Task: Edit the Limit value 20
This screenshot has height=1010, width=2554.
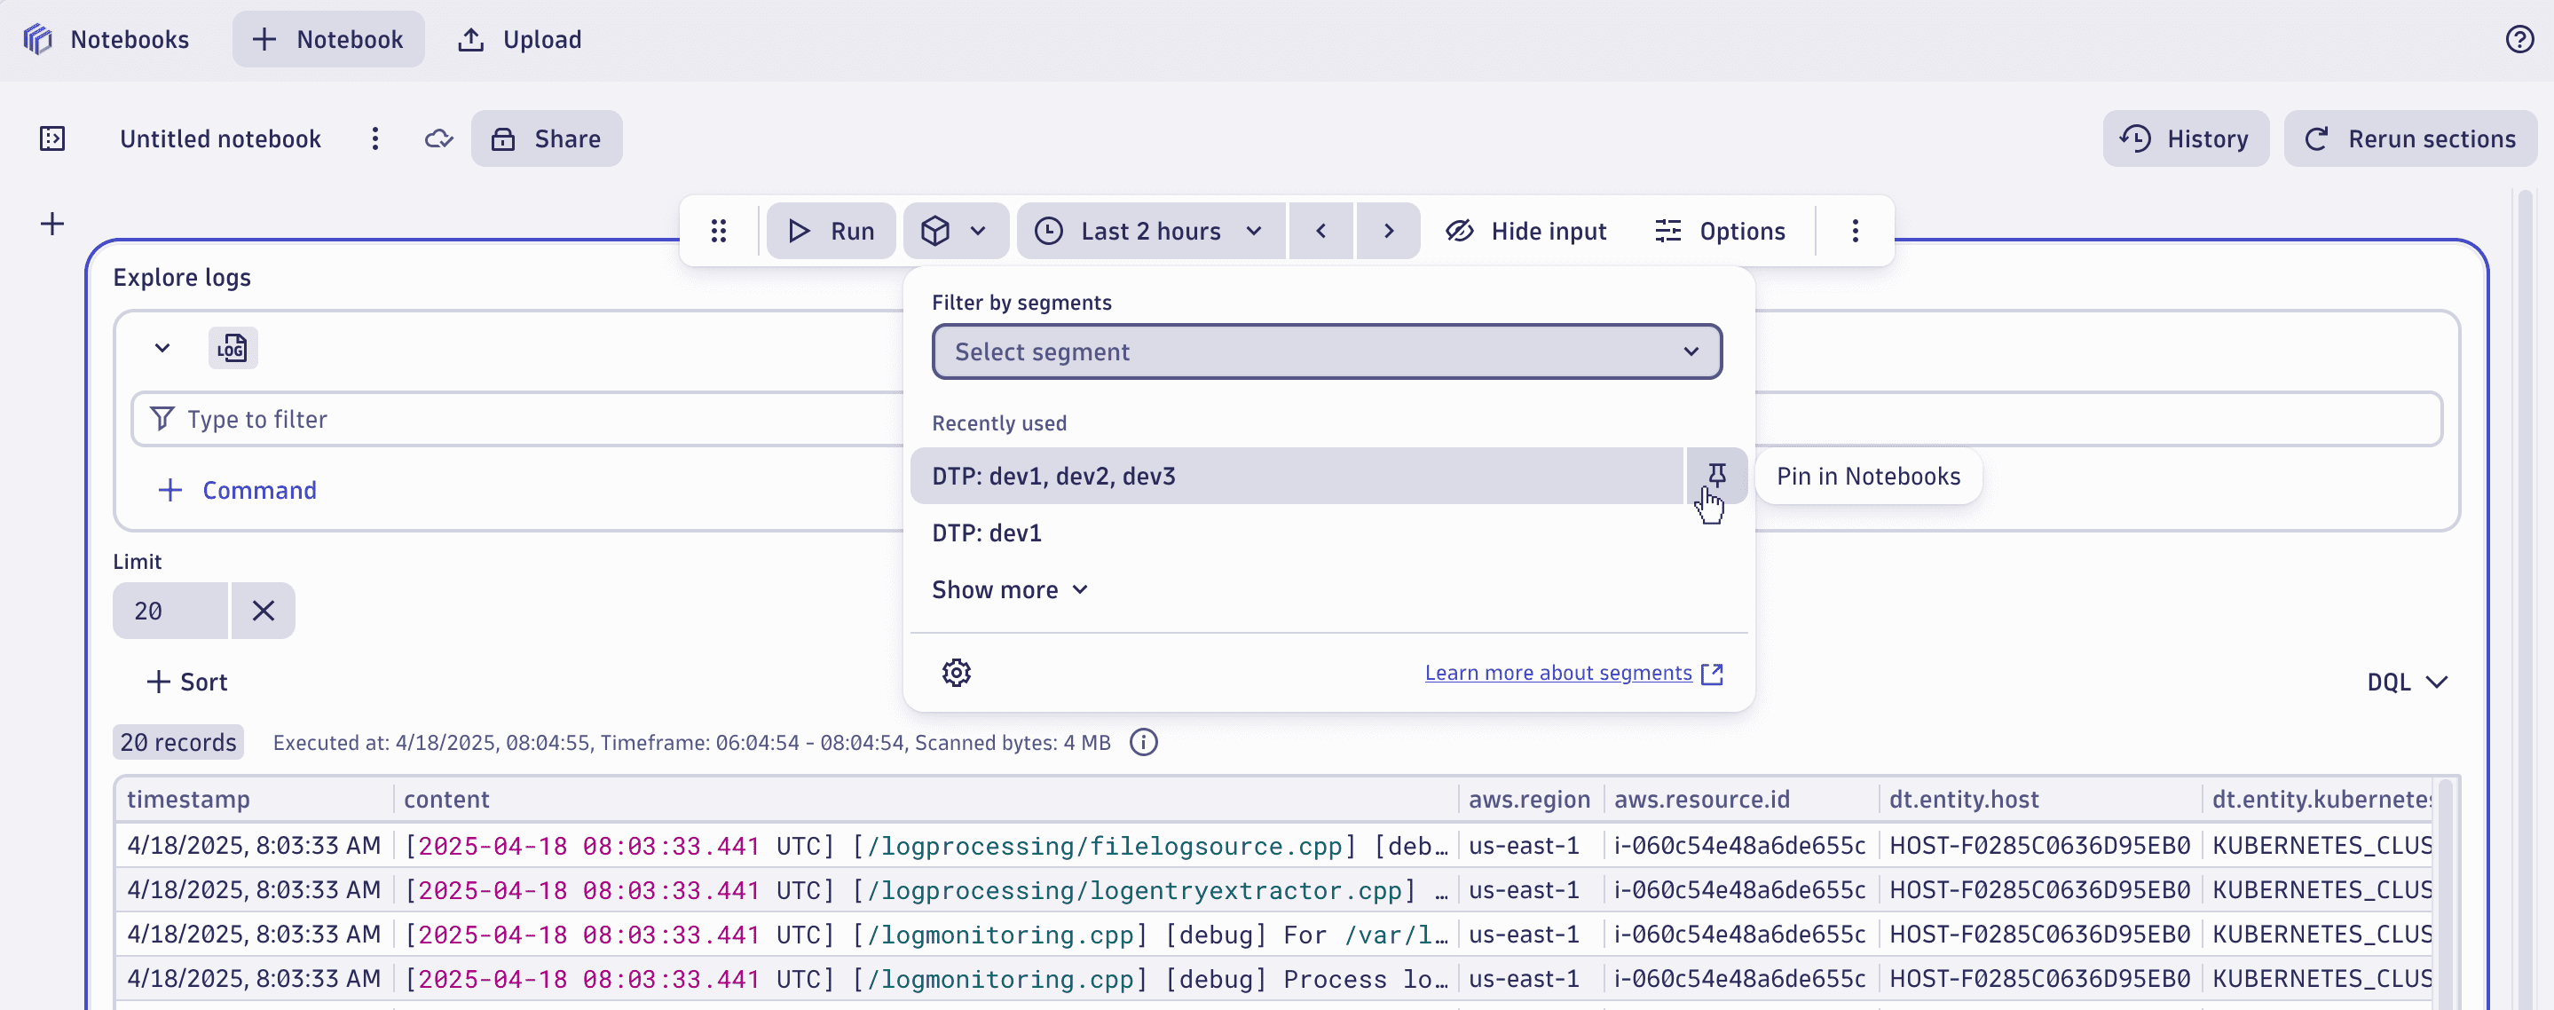Action: 170,611
